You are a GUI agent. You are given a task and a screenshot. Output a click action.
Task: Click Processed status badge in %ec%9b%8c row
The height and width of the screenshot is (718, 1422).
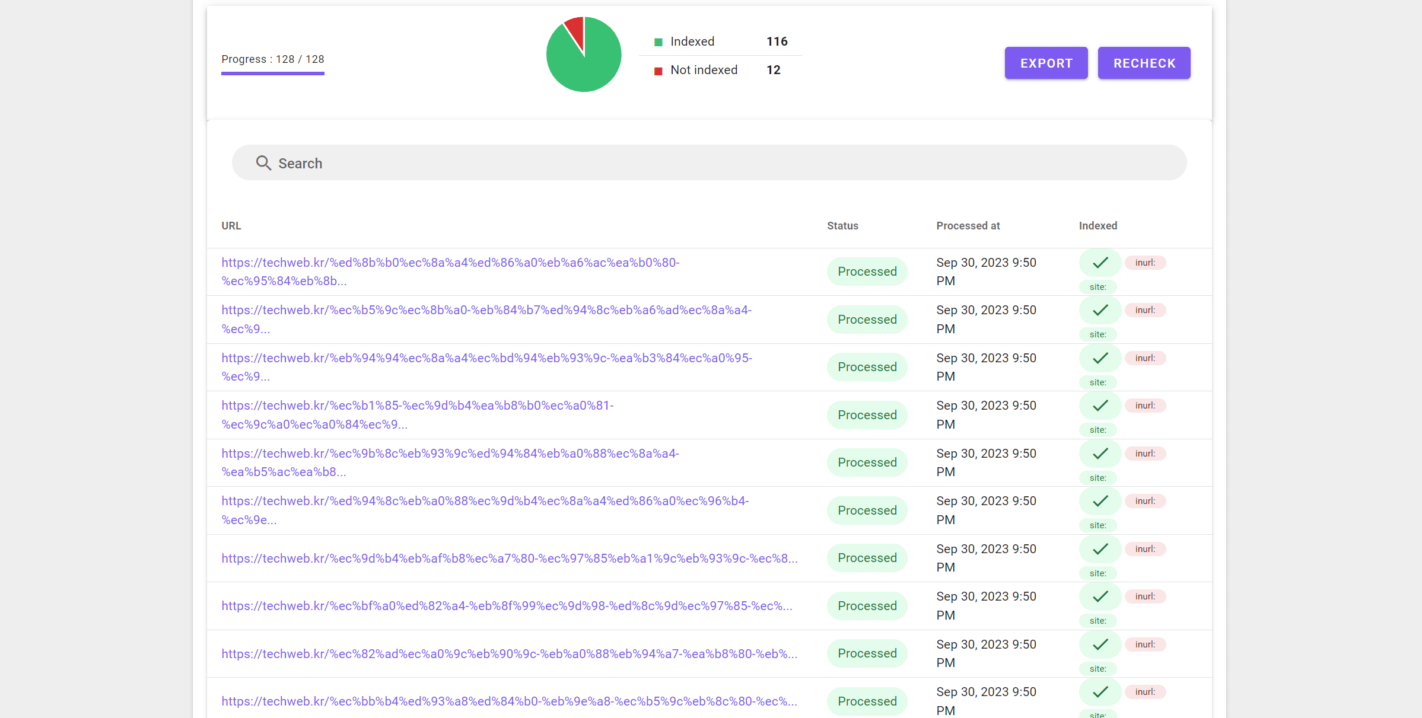[x=867, y=462]
